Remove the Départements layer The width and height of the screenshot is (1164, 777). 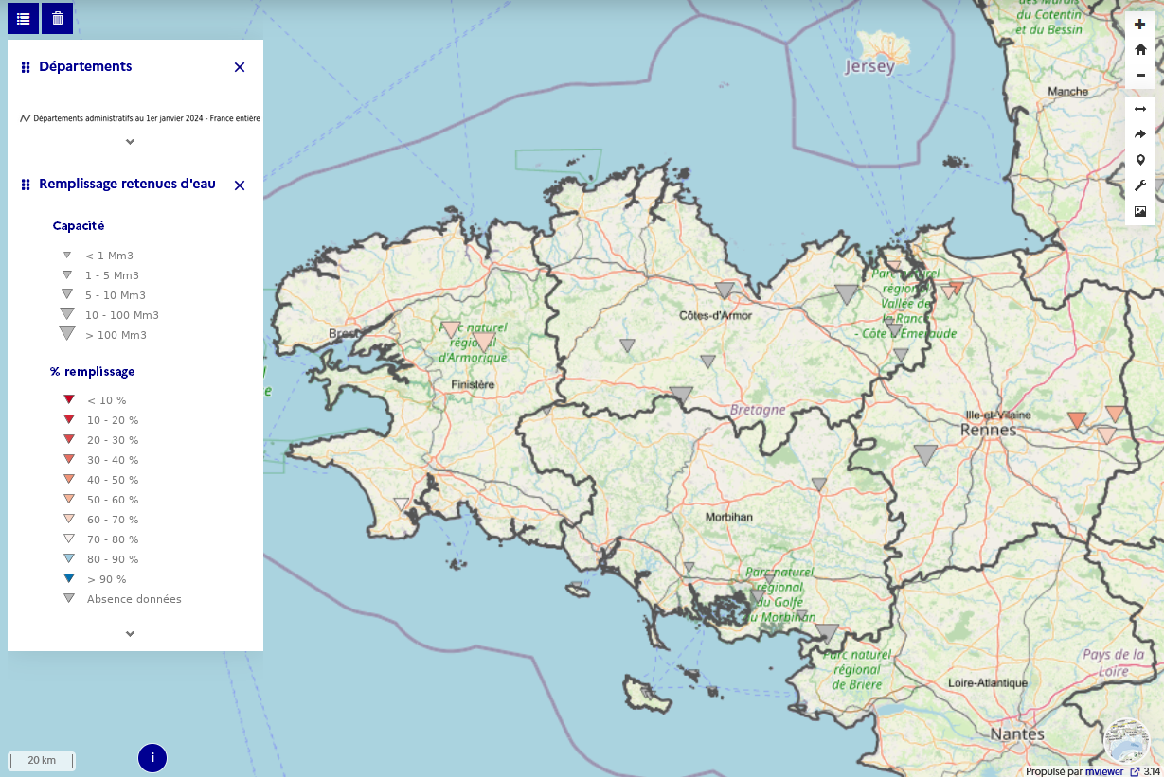[x=240, y=67]
